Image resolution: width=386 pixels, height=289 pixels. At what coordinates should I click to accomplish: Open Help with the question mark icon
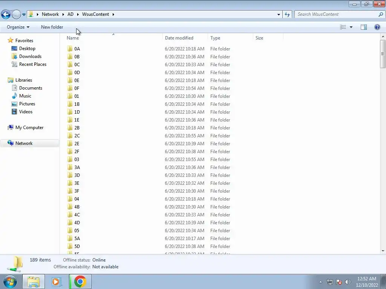click(377, 27)
